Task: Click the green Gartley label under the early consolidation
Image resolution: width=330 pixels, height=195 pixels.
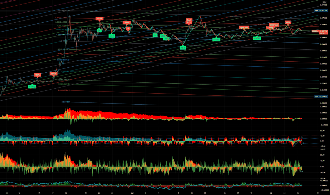Action: 32,87
